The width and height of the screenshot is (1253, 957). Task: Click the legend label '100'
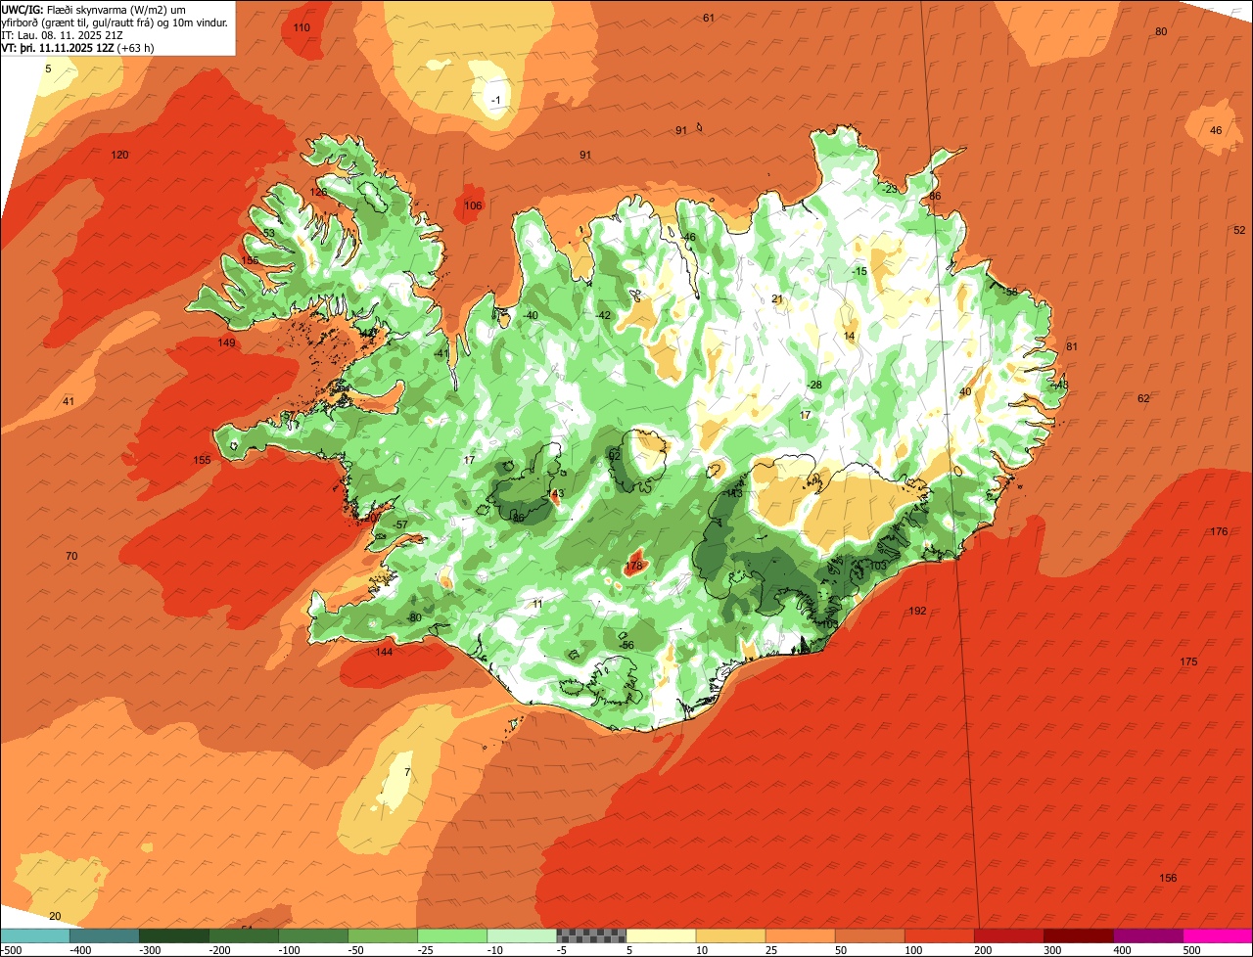click(x=912, y=950)
